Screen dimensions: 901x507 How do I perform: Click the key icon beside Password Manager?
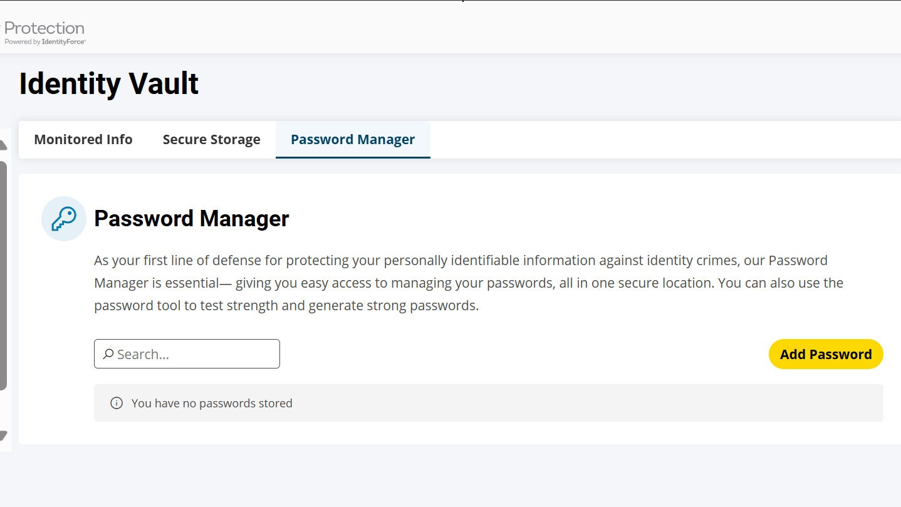click(x=63, y=219)
